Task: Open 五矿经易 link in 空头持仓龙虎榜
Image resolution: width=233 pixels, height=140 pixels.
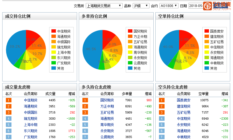Action: coord(184,112)
